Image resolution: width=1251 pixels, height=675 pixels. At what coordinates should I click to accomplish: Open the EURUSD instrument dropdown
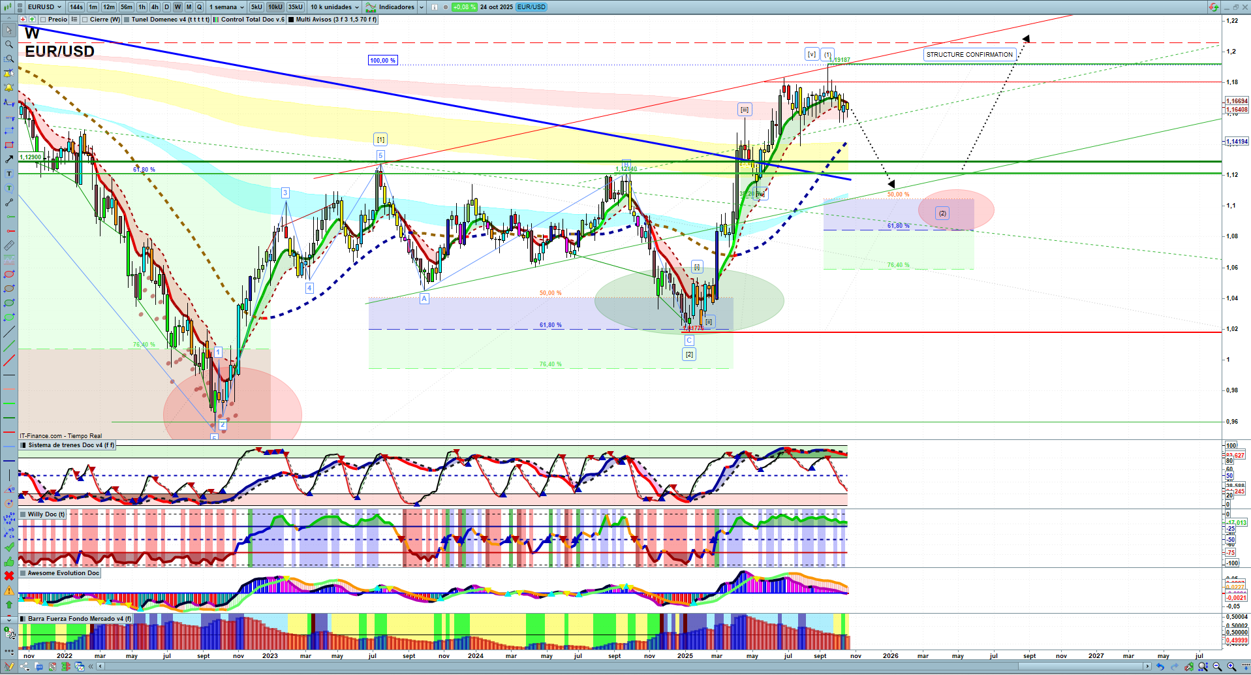tap(44, 7)
